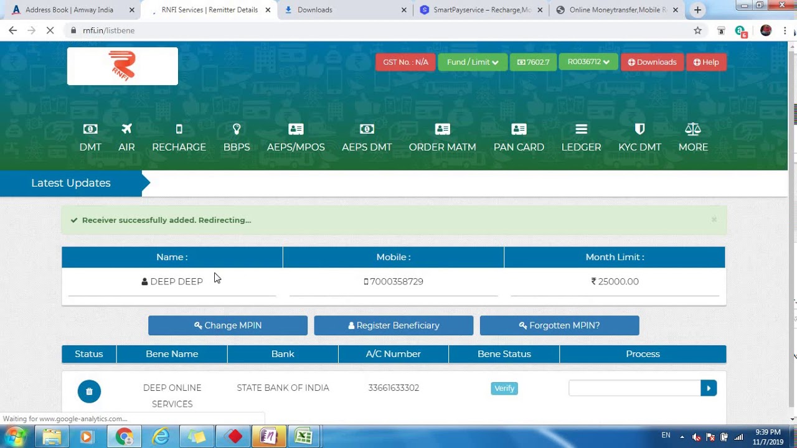The height and width of the screenshot is (448, 797).
Task: Open a new browser tab
Action: [x=697, y=10]
